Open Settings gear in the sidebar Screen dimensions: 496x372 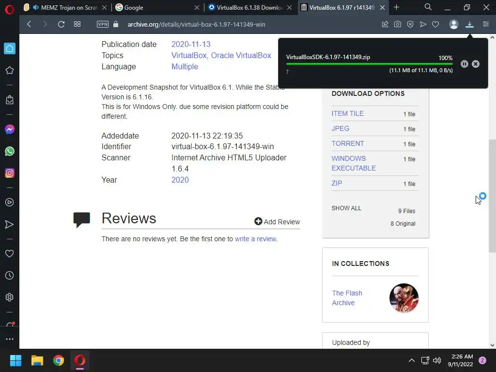click(10, 297)
